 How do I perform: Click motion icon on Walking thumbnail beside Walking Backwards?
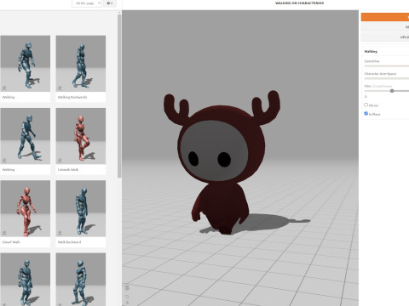[4, 88]
